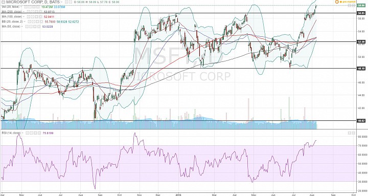Click third icon on RSI (14, close) row
The height and width of the screenshot is (196, 368).
pyautogui.click(x=35, y=133)
